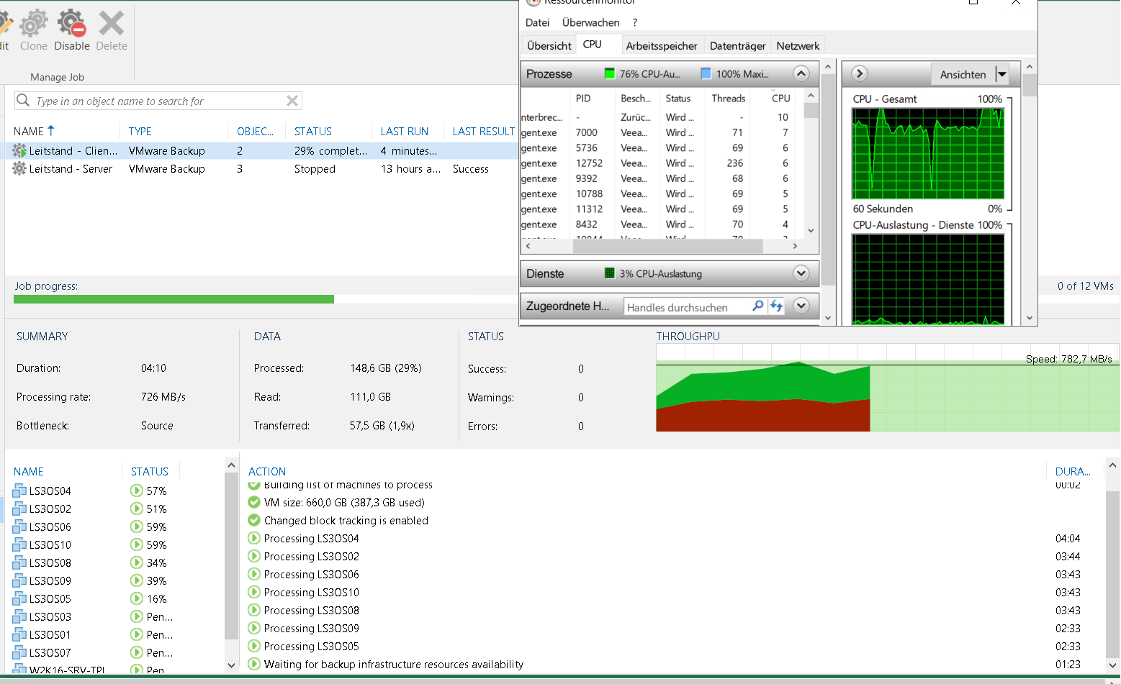This screenshot has height=684, width=1121.
Task: Switch to the Netzwerk tab
Action: (x=798, y=46)
